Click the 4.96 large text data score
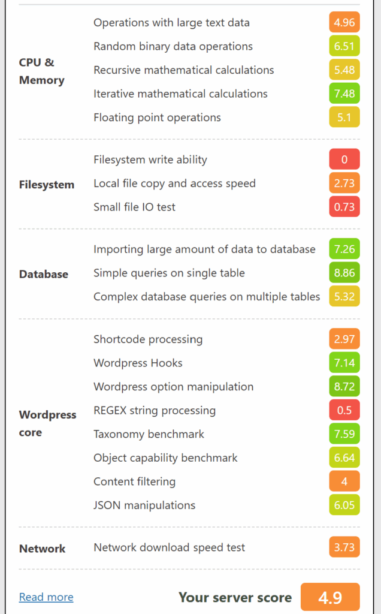The height and width of the screenshot is (614, 381). click(x=344, y=22)
